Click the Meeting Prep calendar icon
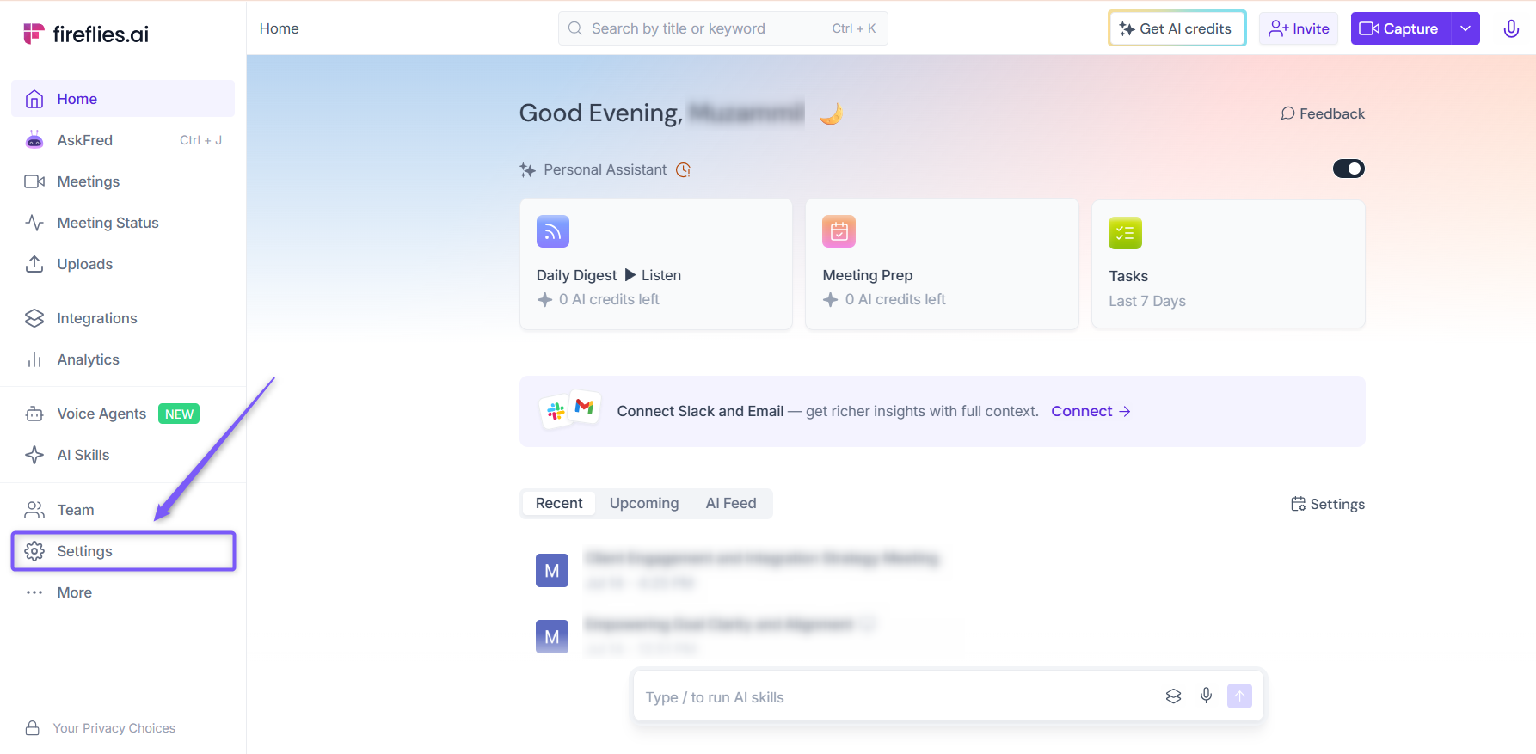The width and height of the screenshot is (1536, 754). 839,231
